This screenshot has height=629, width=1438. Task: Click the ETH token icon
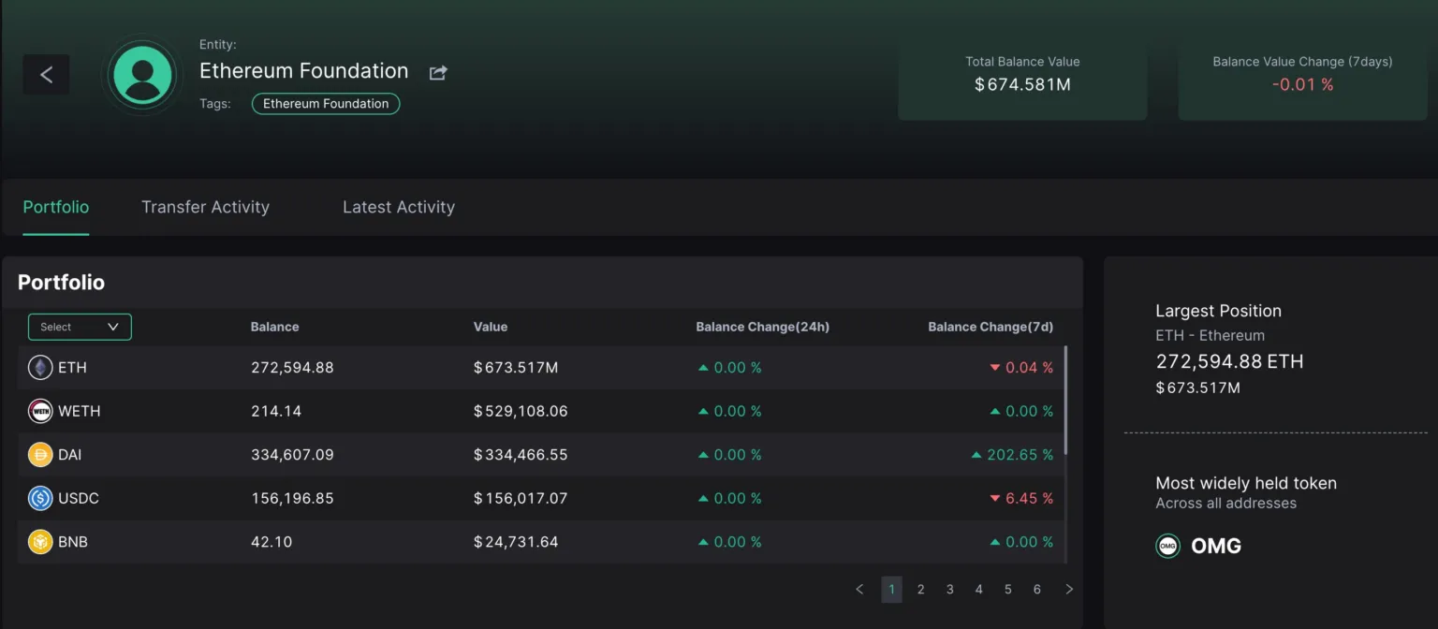(40, 368)
